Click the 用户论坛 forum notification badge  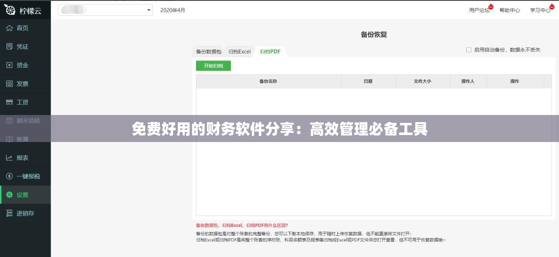tap(490, 6)
